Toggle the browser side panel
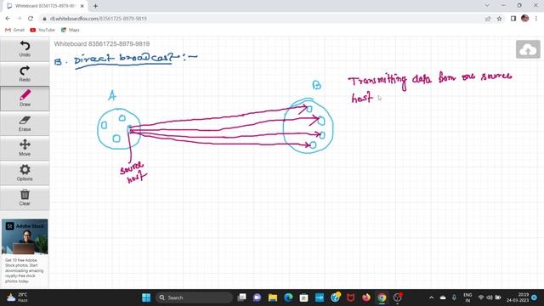Viewport: 544px width, 306px height. coord(513,19)
